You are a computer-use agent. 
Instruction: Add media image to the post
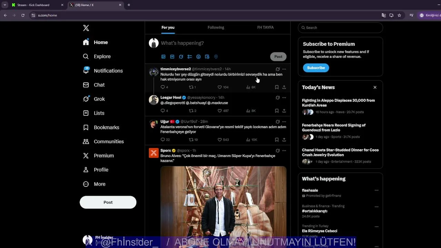coord(163,56)
